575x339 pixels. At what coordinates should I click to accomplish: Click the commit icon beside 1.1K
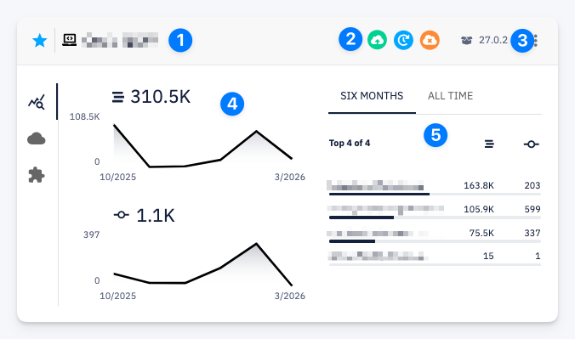122,215
